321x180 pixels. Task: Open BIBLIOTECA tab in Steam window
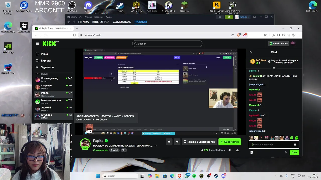click(x=101, y=22)
